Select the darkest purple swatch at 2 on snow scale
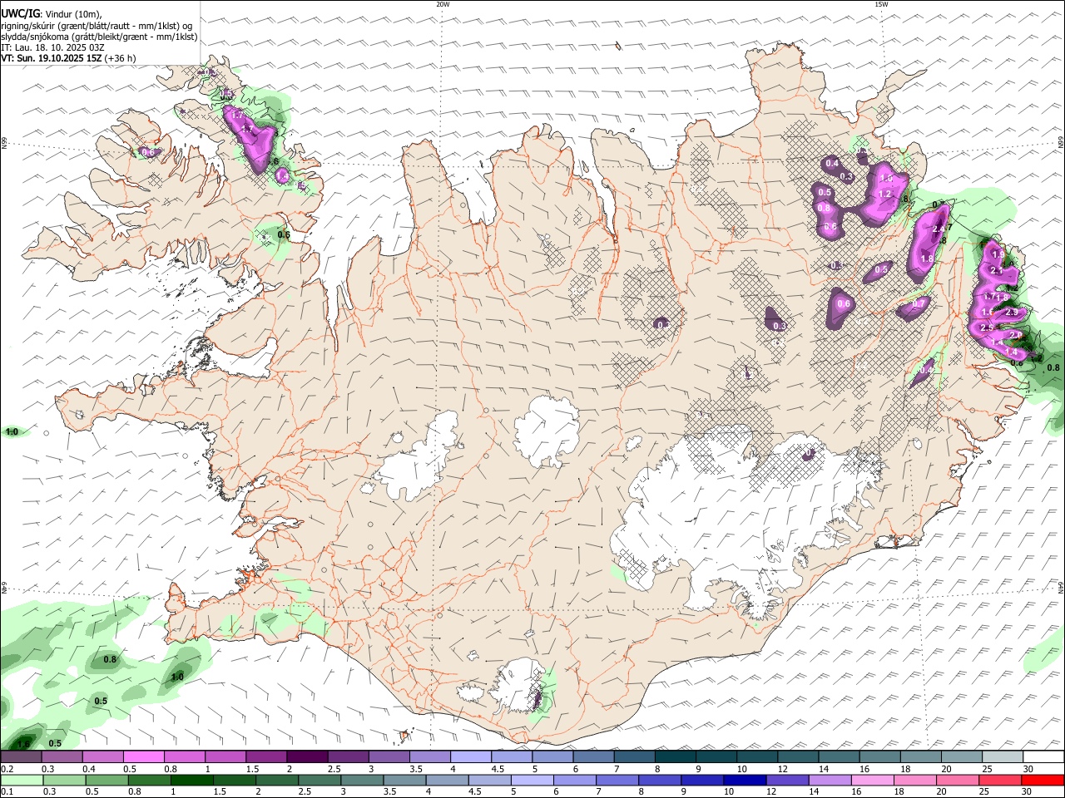This screenshot has width=1065, height=798. coord(307,757)
